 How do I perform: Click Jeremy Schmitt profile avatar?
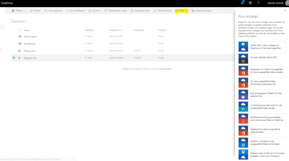(x=287, y=3)
